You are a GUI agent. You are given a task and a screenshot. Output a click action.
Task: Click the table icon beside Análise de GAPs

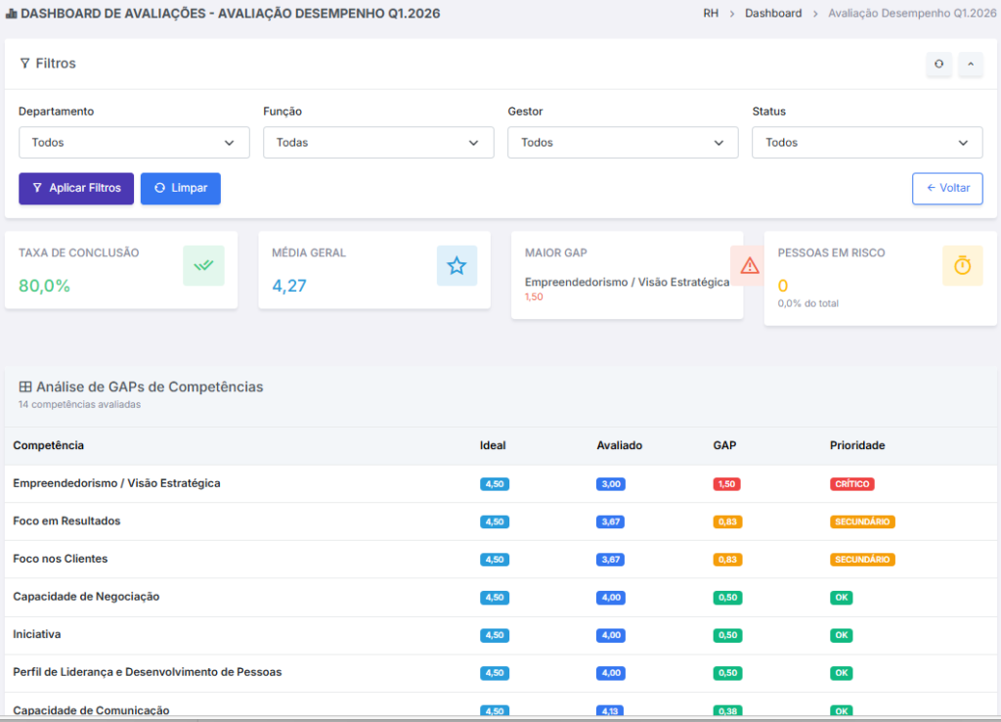click(x=25, y=387)
